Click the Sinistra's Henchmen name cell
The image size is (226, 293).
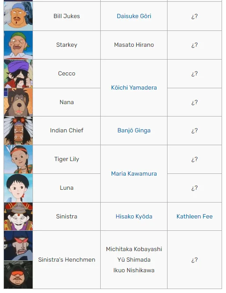click(x=67, y=260)
